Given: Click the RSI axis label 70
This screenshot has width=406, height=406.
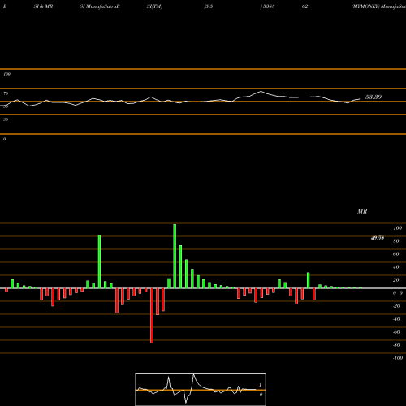Looking at the screenshot, I should 6,93.
